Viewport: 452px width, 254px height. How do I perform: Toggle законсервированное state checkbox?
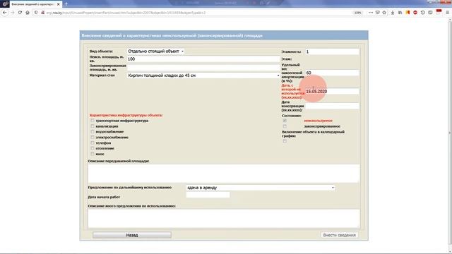(x=285, y=126)
